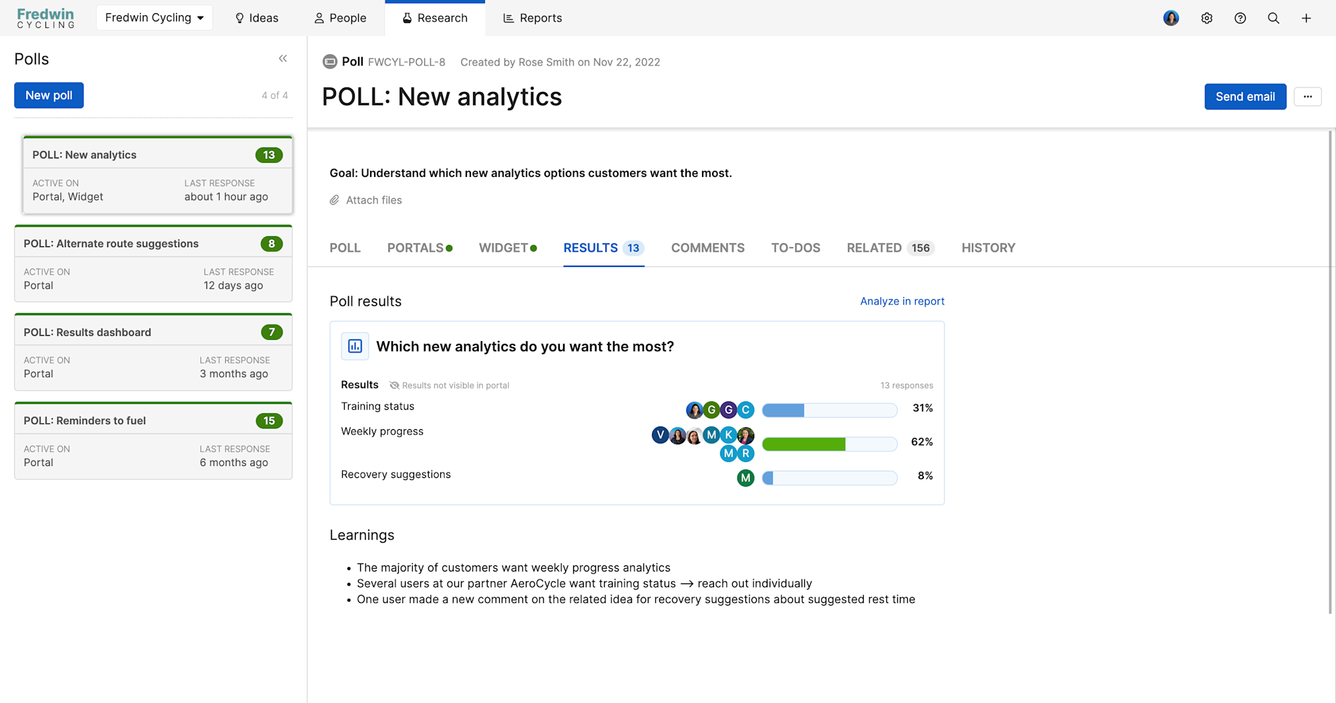Switch to the RELATED tab
The width and height of the screenshot is (1336, 703).
[874, 248]
